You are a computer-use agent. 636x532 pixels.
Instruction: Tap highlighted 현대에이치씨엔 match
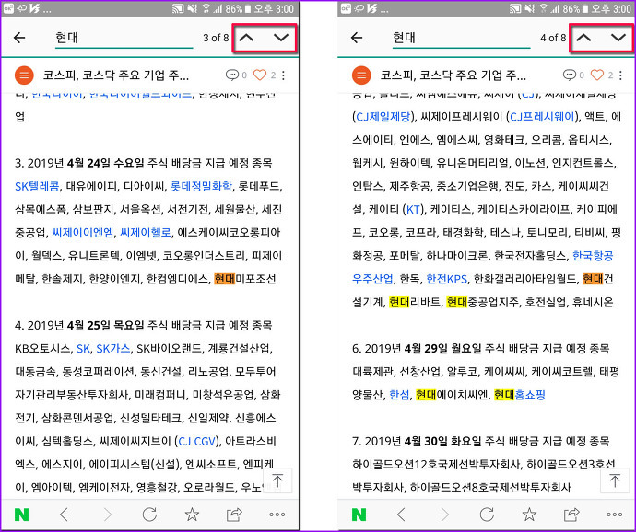(x=453, y=395)
